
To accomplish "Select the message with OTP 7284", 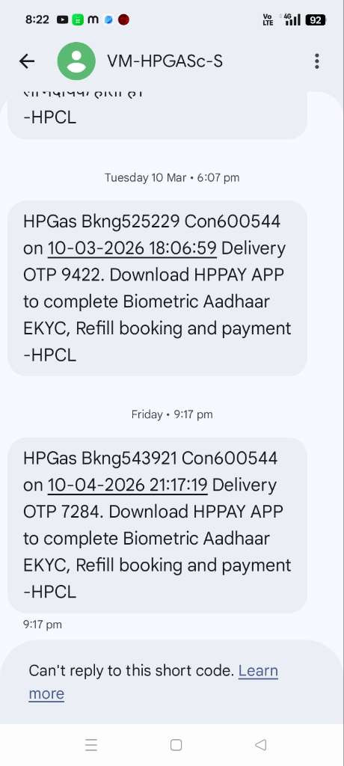I will click(157, 525).
